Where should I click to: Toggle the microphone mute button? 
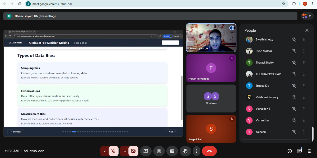click(x=113, y=151)
